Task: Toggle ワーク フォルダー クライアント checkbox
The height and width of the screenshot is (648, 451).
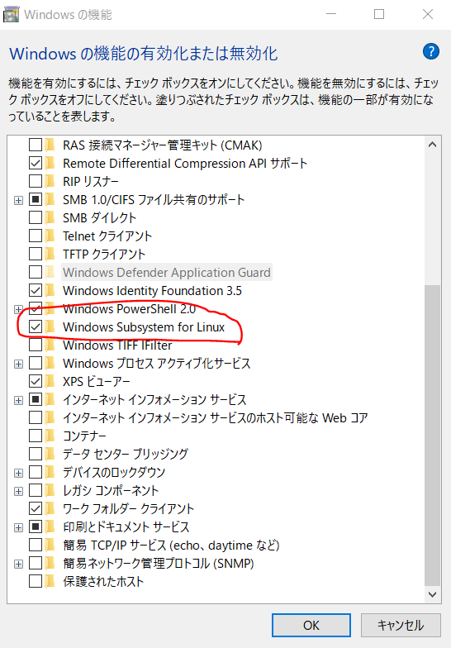Action: click(36, 508)
